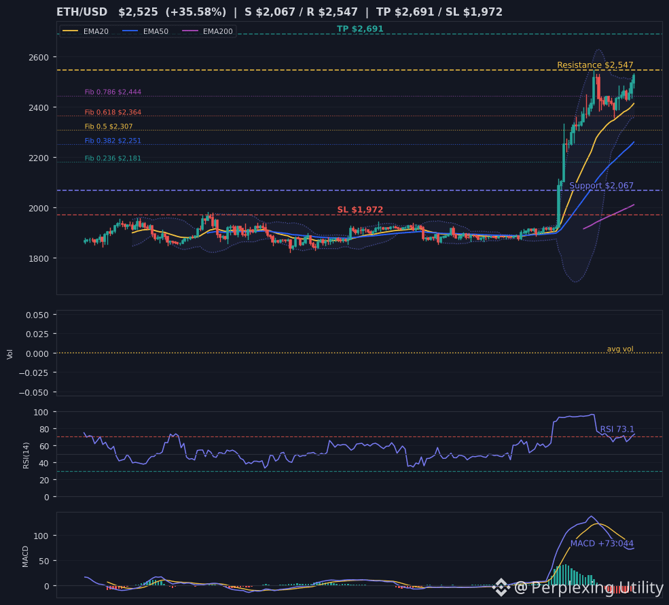Click the 'MACD +73.044' value label
The width and height of the screenshot is (669, 605).
click(602, 543)
